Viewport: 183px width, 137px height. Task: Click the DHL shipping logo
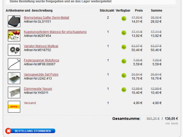click(x=14, y=107)
